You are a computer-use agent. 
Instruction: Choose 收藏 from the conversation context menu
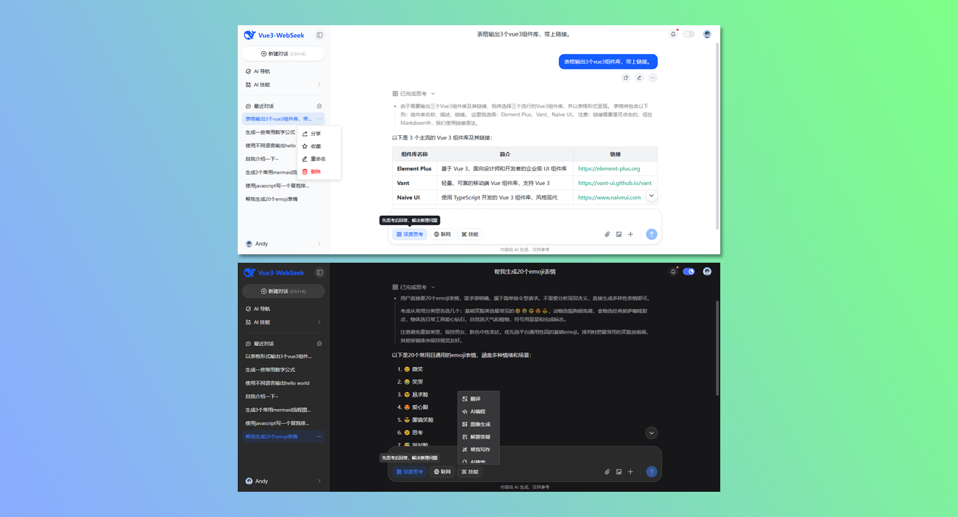pyautogui.click(x=319, y=146)
